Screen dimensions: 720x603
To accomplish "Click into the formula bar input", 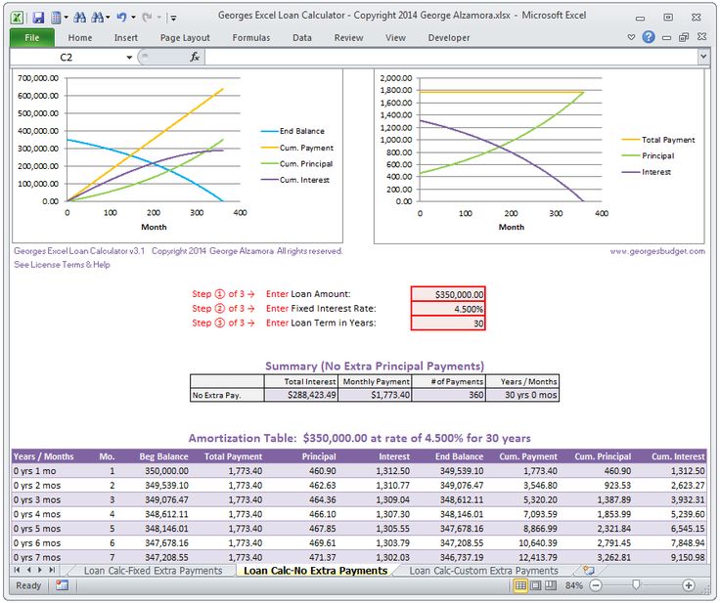I will click(x=451, y=57).
